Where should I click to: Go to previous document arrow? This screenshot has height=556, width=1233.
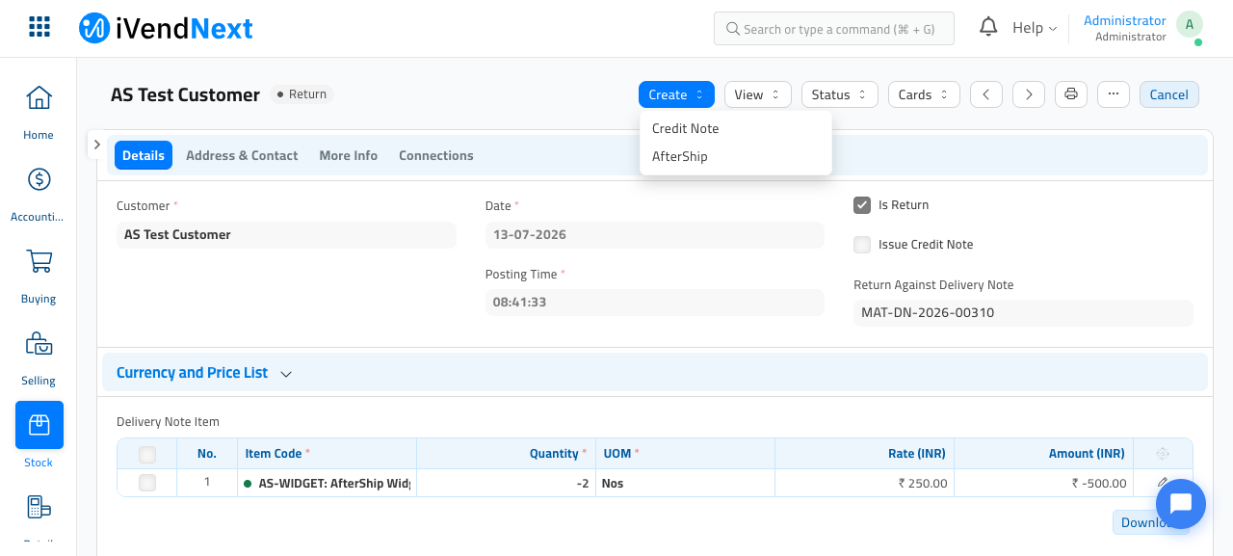(986, 94)
